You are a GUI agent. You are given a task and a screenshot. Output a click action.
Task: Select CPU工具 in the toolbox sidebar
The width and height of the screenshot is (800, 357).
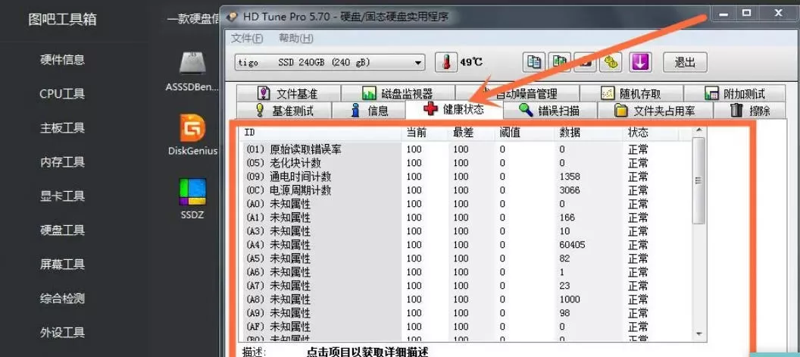62,94
